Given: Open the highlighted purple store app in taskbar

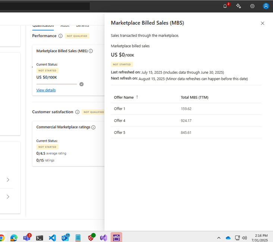Looking at the screenshot, I should click(x=116, y=238).
